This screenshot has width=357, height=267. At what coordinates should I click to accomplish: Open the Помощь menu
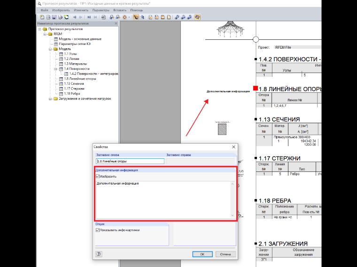[x=137, y=10]
